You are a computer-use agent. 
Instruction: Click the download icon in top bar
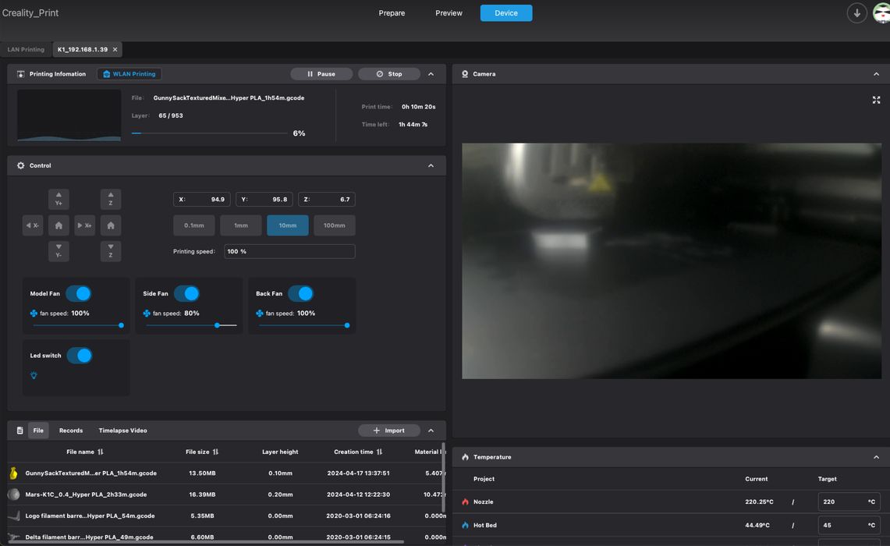click(856, 13)
